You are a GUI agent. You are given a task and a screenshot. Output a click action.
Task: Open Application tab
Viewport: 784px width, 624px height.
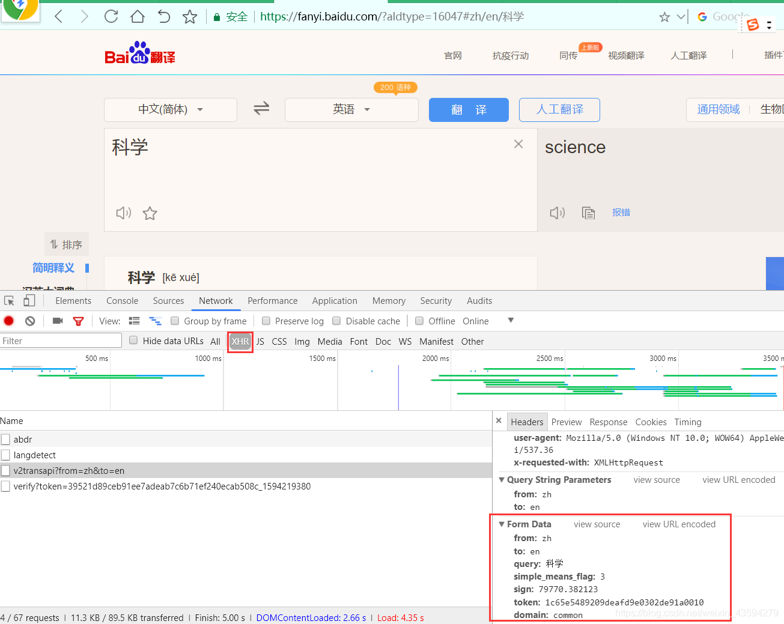point(335,301)
